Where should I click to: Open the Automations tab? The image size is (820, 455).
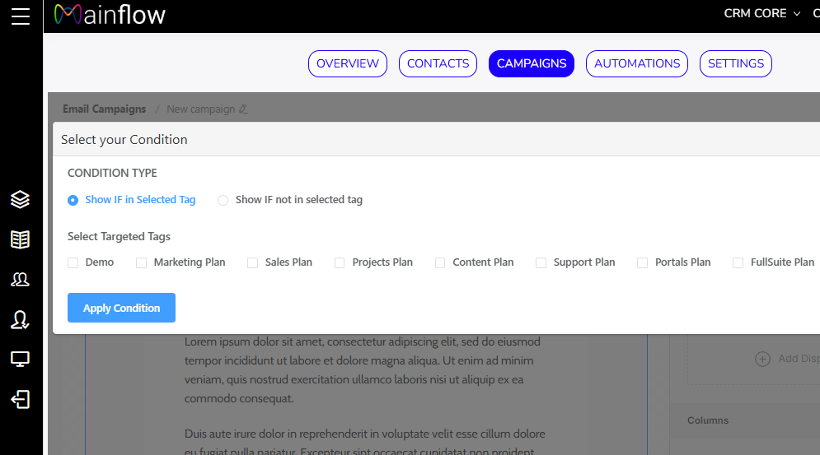pos(637,63)
